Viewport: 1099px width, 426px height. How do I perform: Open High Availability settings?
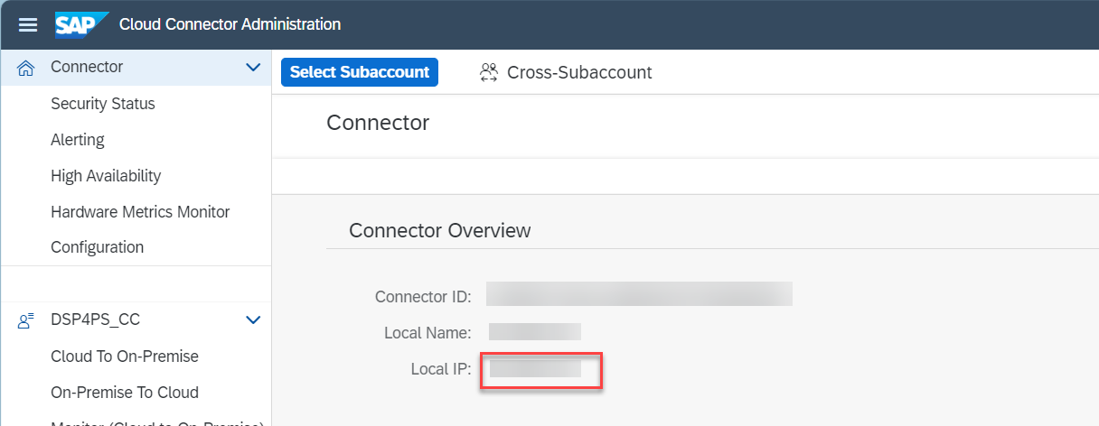click(x=106, y=176)
